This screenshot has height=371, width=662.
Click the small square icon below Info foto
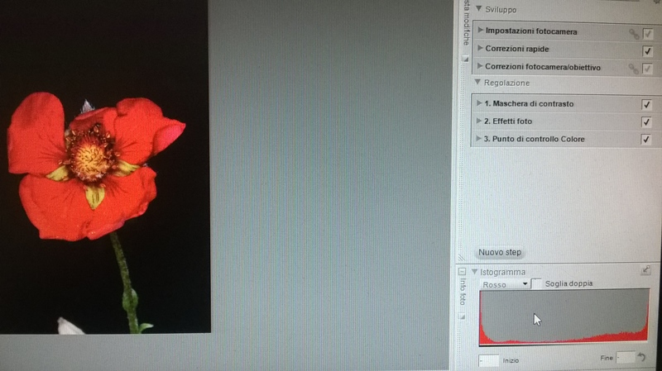click(x=463, y=316)
